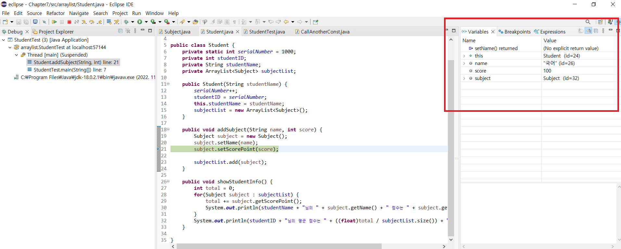This screenshot has width=621, height=249.
Task: Toggle Use Step Filters
Action: (117, 22)
